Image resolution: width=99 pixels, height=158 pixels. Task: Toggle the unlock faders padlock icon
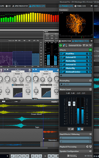(82, 129)
